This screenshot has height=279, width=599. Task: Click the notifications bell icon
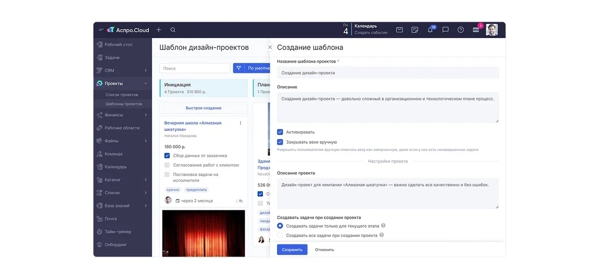(x=430, y=30)
